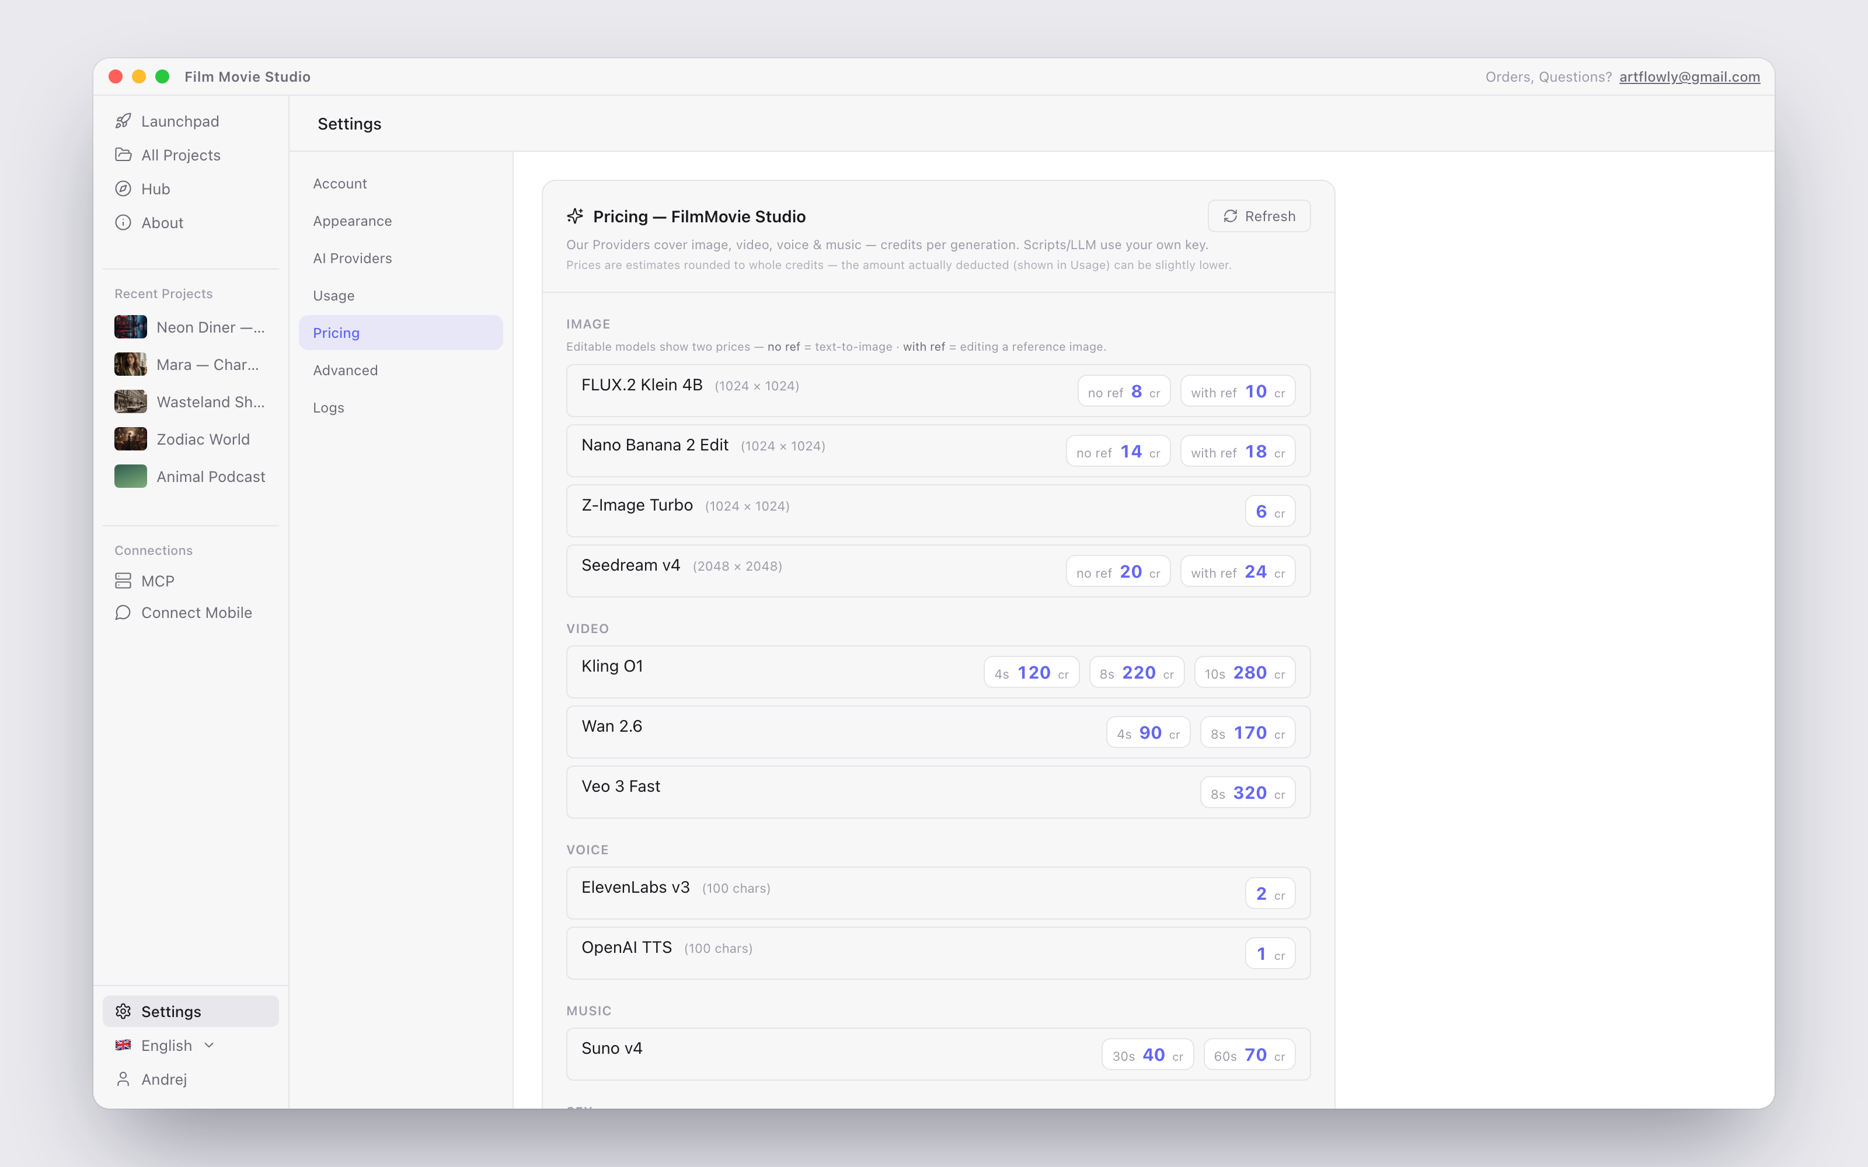Open Zodiac World project thumbnail
1868x1167 pixels.
130,439
